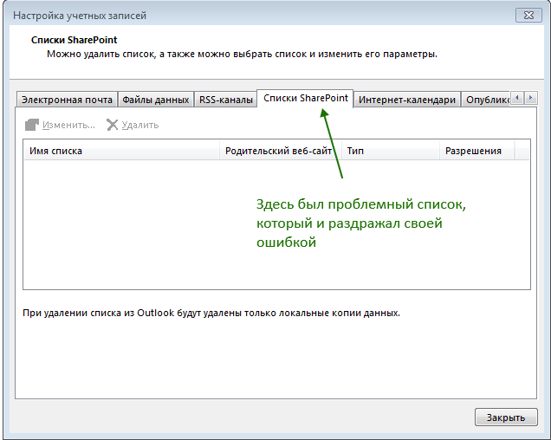Click the Изменить... text label
Image resolution: width=551 pixels, height=440 pixels.
[x=68, y=125]
